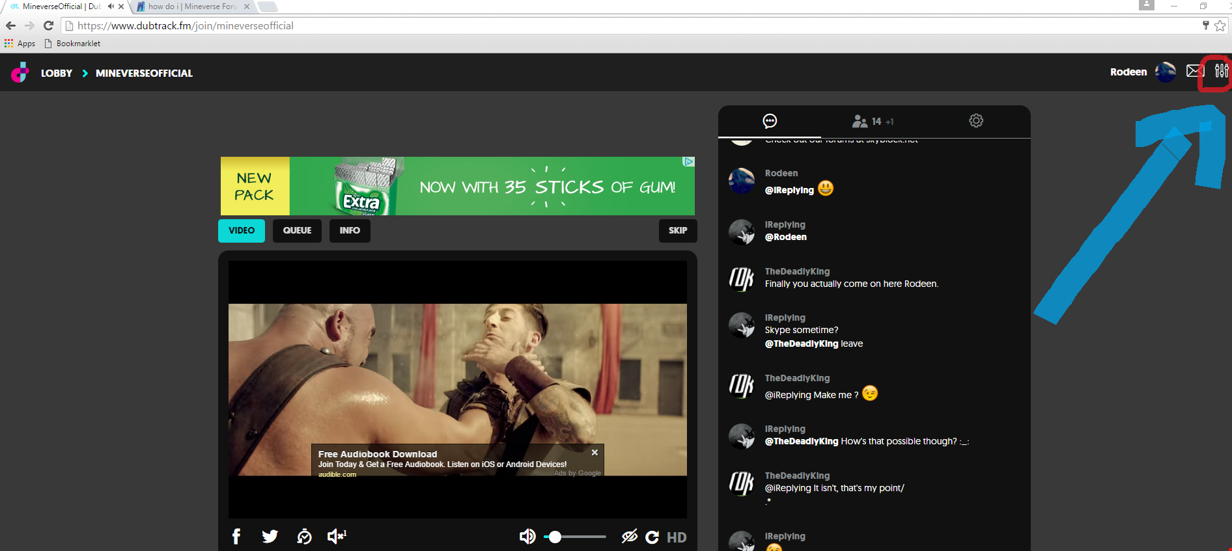
Task: Mute the volume speaker icon
Action: [527, 536]
